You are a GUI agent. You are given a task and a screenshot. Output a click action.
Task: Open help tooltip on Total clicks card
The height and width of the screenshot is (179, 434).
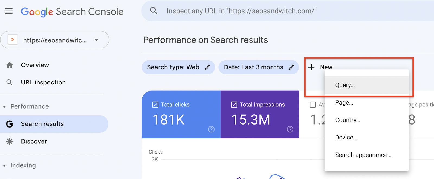tap(211, 129)
